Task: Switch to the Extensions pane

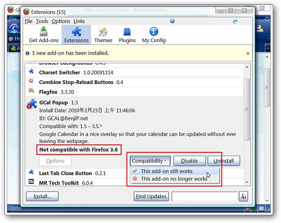Action: point(76,35)
